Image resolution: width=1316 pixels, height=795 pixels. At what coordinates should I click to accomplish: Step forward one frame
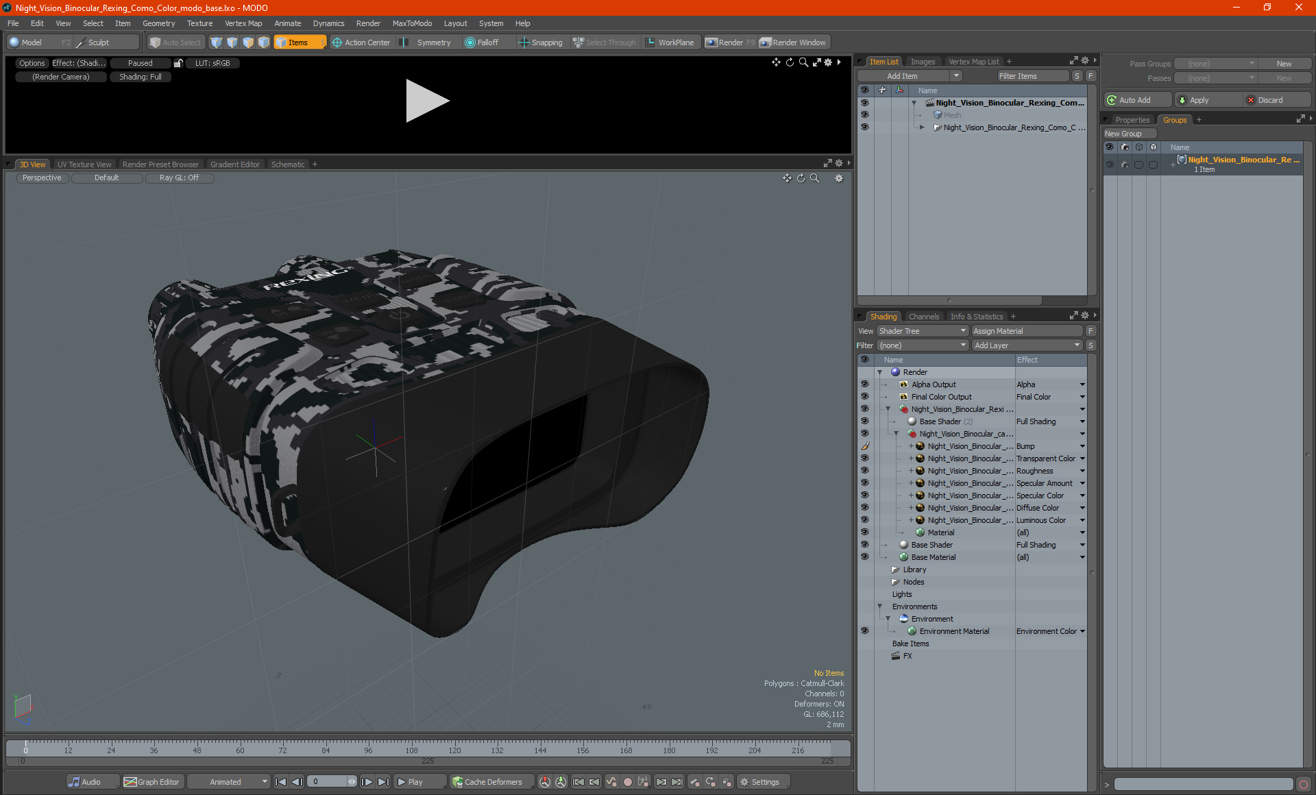click(x=367, y=782)
